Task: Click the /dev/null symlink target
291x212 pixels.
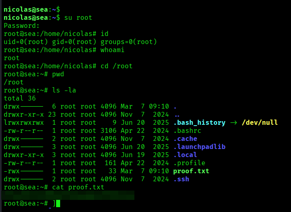Action: click(x=260, y=122)
